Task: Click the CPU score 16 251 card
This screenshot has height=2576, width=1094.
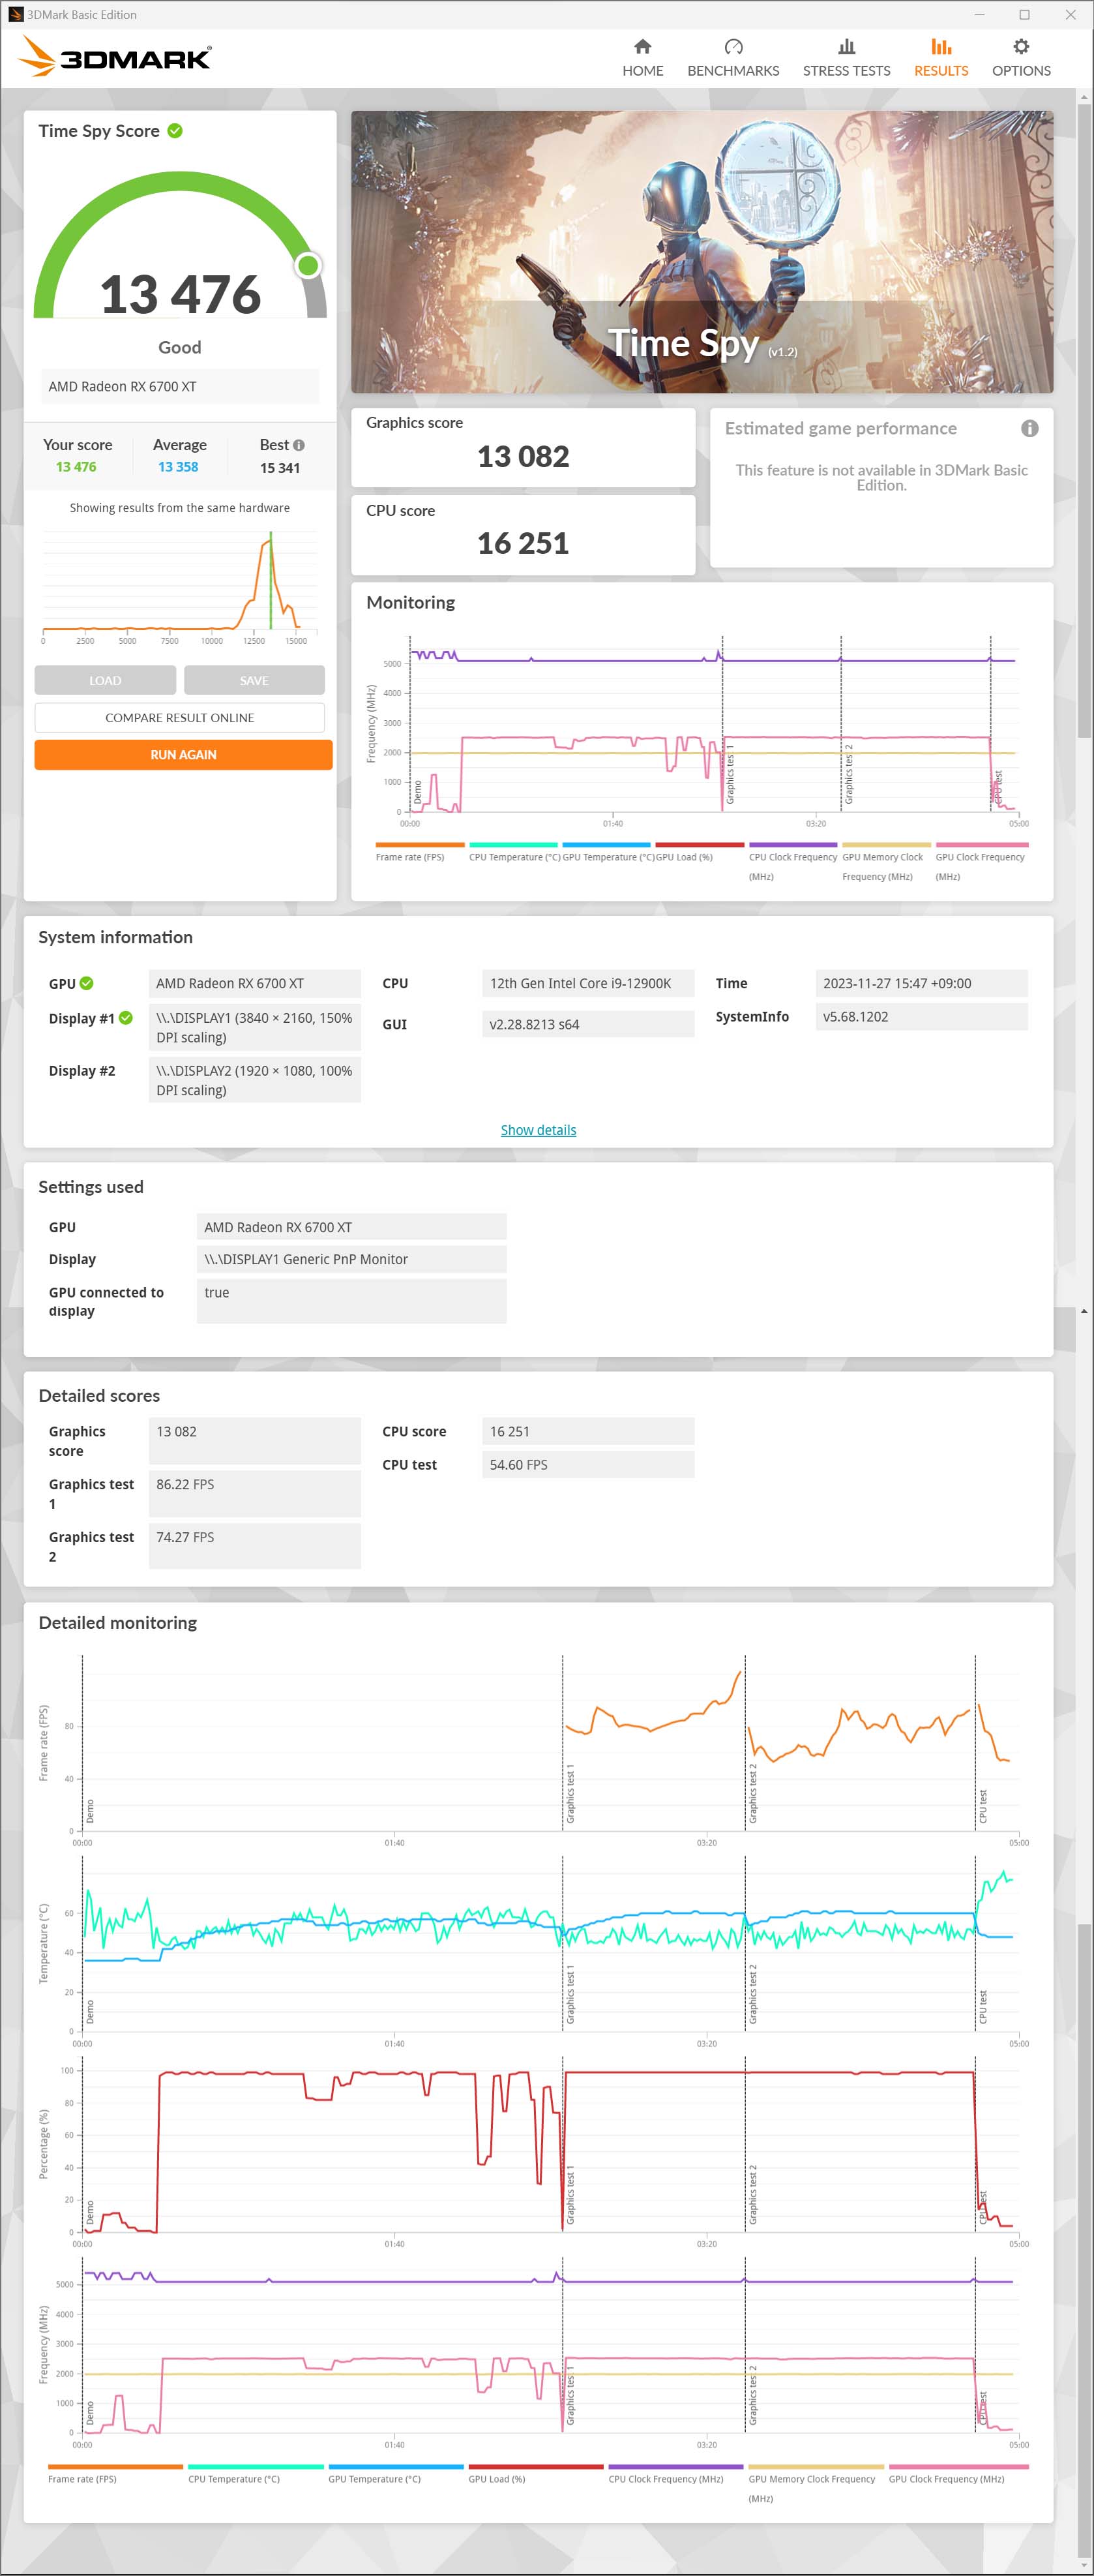Action: pyautogui.click(x=522, y=534)
